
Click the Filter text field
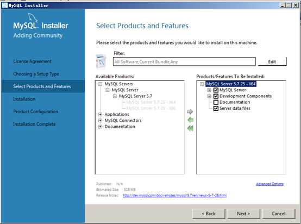pos(184,61)
